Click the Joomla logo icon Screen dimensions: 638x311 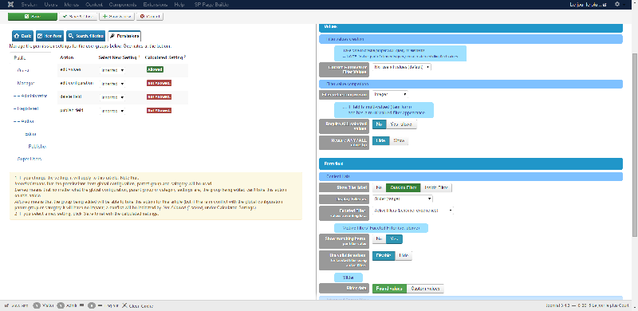[x=10, y=5]
